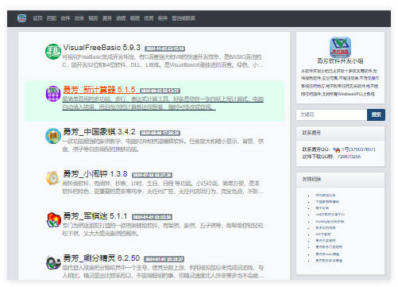Open the 软件 navigation item
The height and width of the screenshot is (287, 398).
(x=65, y=18)
